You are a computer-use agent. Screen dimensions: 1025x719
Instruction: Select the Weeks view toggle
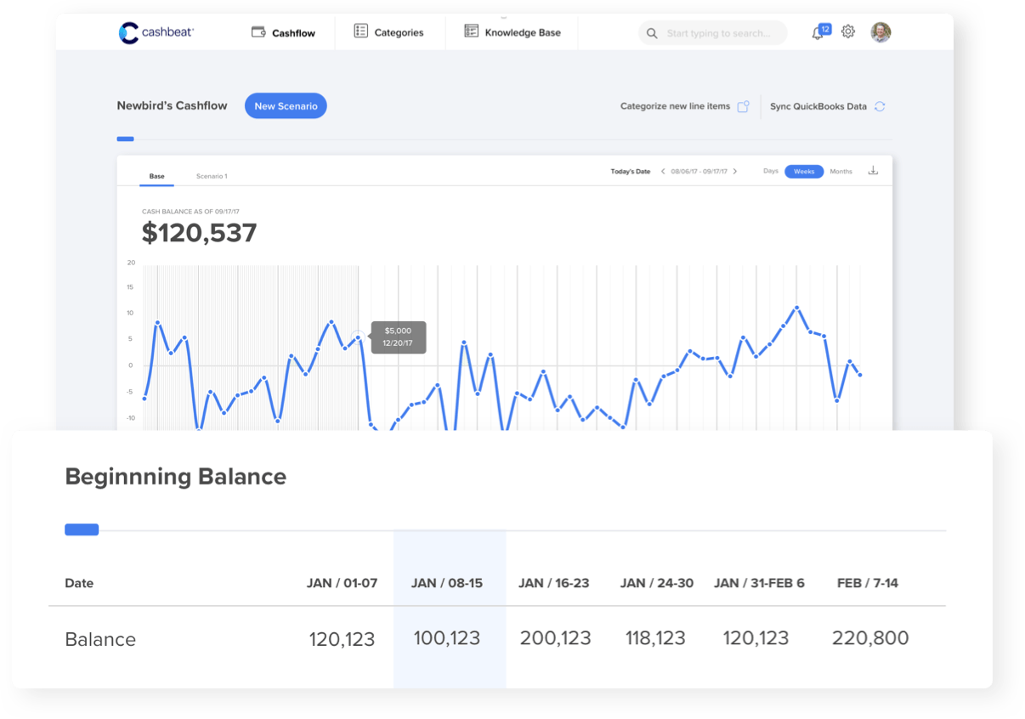[803, 172]
